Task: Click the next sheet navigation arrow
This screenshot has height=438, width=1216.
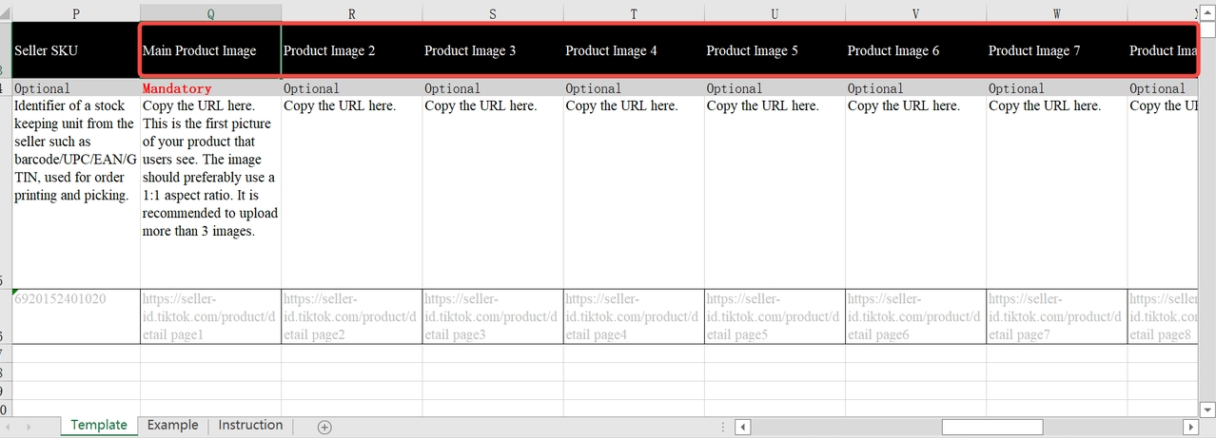Action: click(x=29, y=427)
